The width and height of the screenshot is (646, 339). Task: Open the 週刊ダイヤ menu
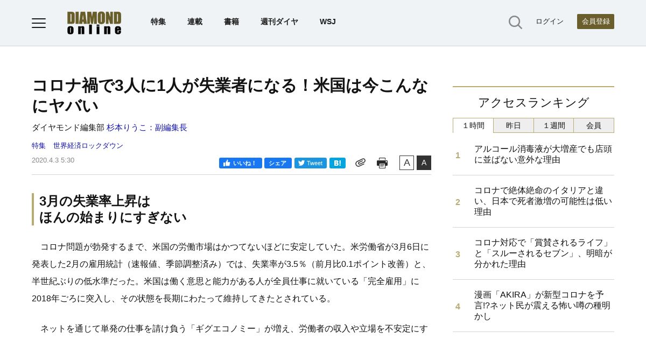(279, 22)
